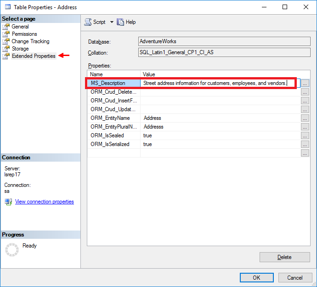Click the Cancel button
317x287 pixels.
point(295,277)
